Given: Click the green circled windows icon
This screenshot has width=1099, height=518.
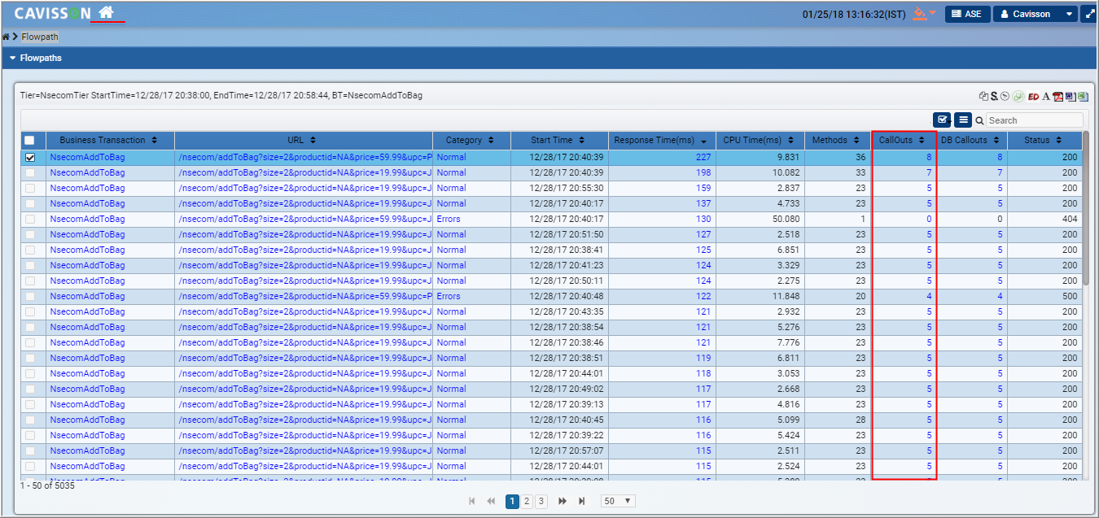Looking at the screenshot, I should [x=1018, y=97].
